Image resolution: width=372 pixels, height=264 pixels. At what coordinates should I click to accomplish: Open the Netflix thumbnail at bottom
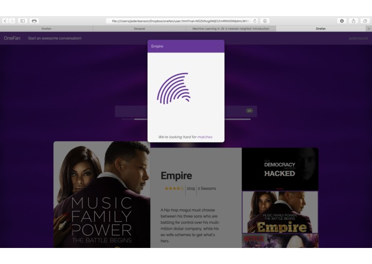(280, 241)
